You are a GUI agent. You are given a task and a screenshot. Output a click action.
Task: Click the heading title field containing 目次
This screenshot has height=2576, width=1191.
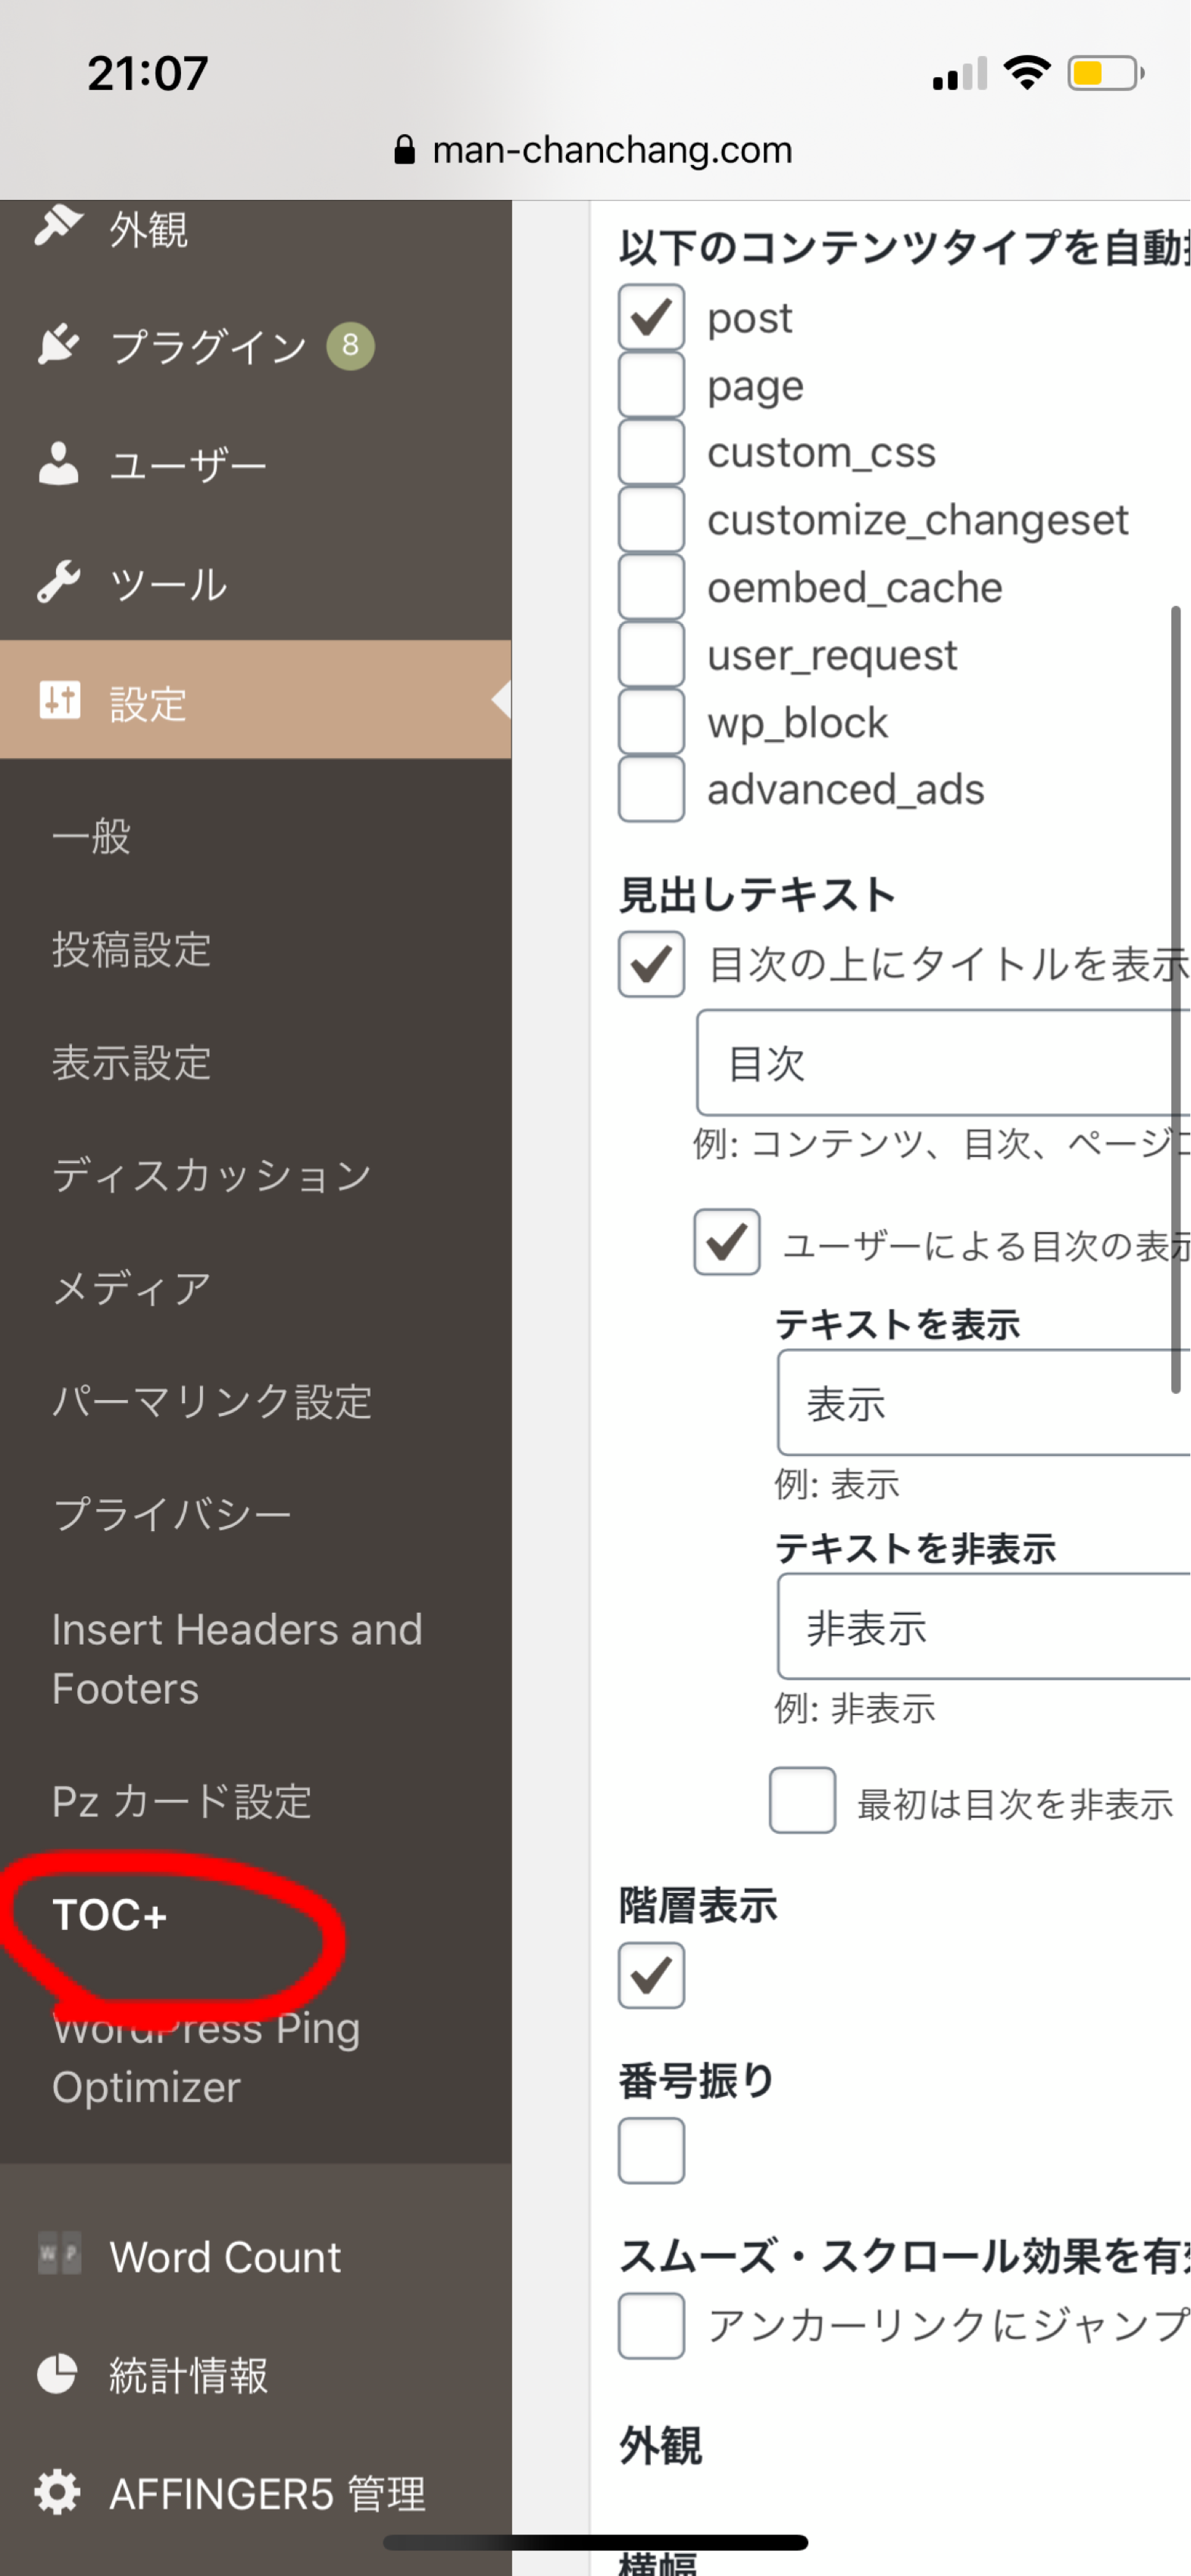tap(941, 1063)
